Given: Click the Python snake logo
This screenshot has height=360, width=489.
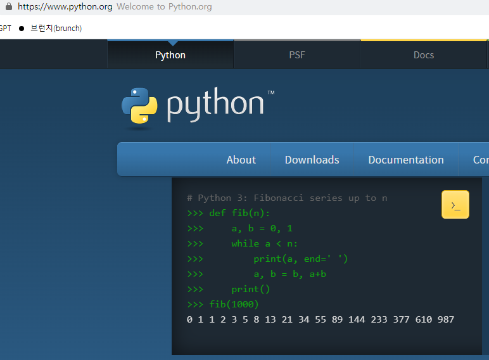Looking at the screenshot, I should (139, 106).
